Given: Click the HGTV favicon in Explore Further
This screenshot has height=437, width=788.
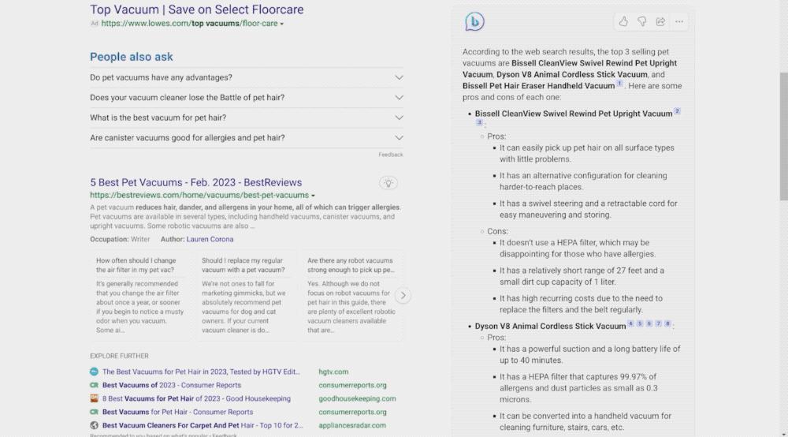Looking at the screenshot, I should (x=94, y=372).
